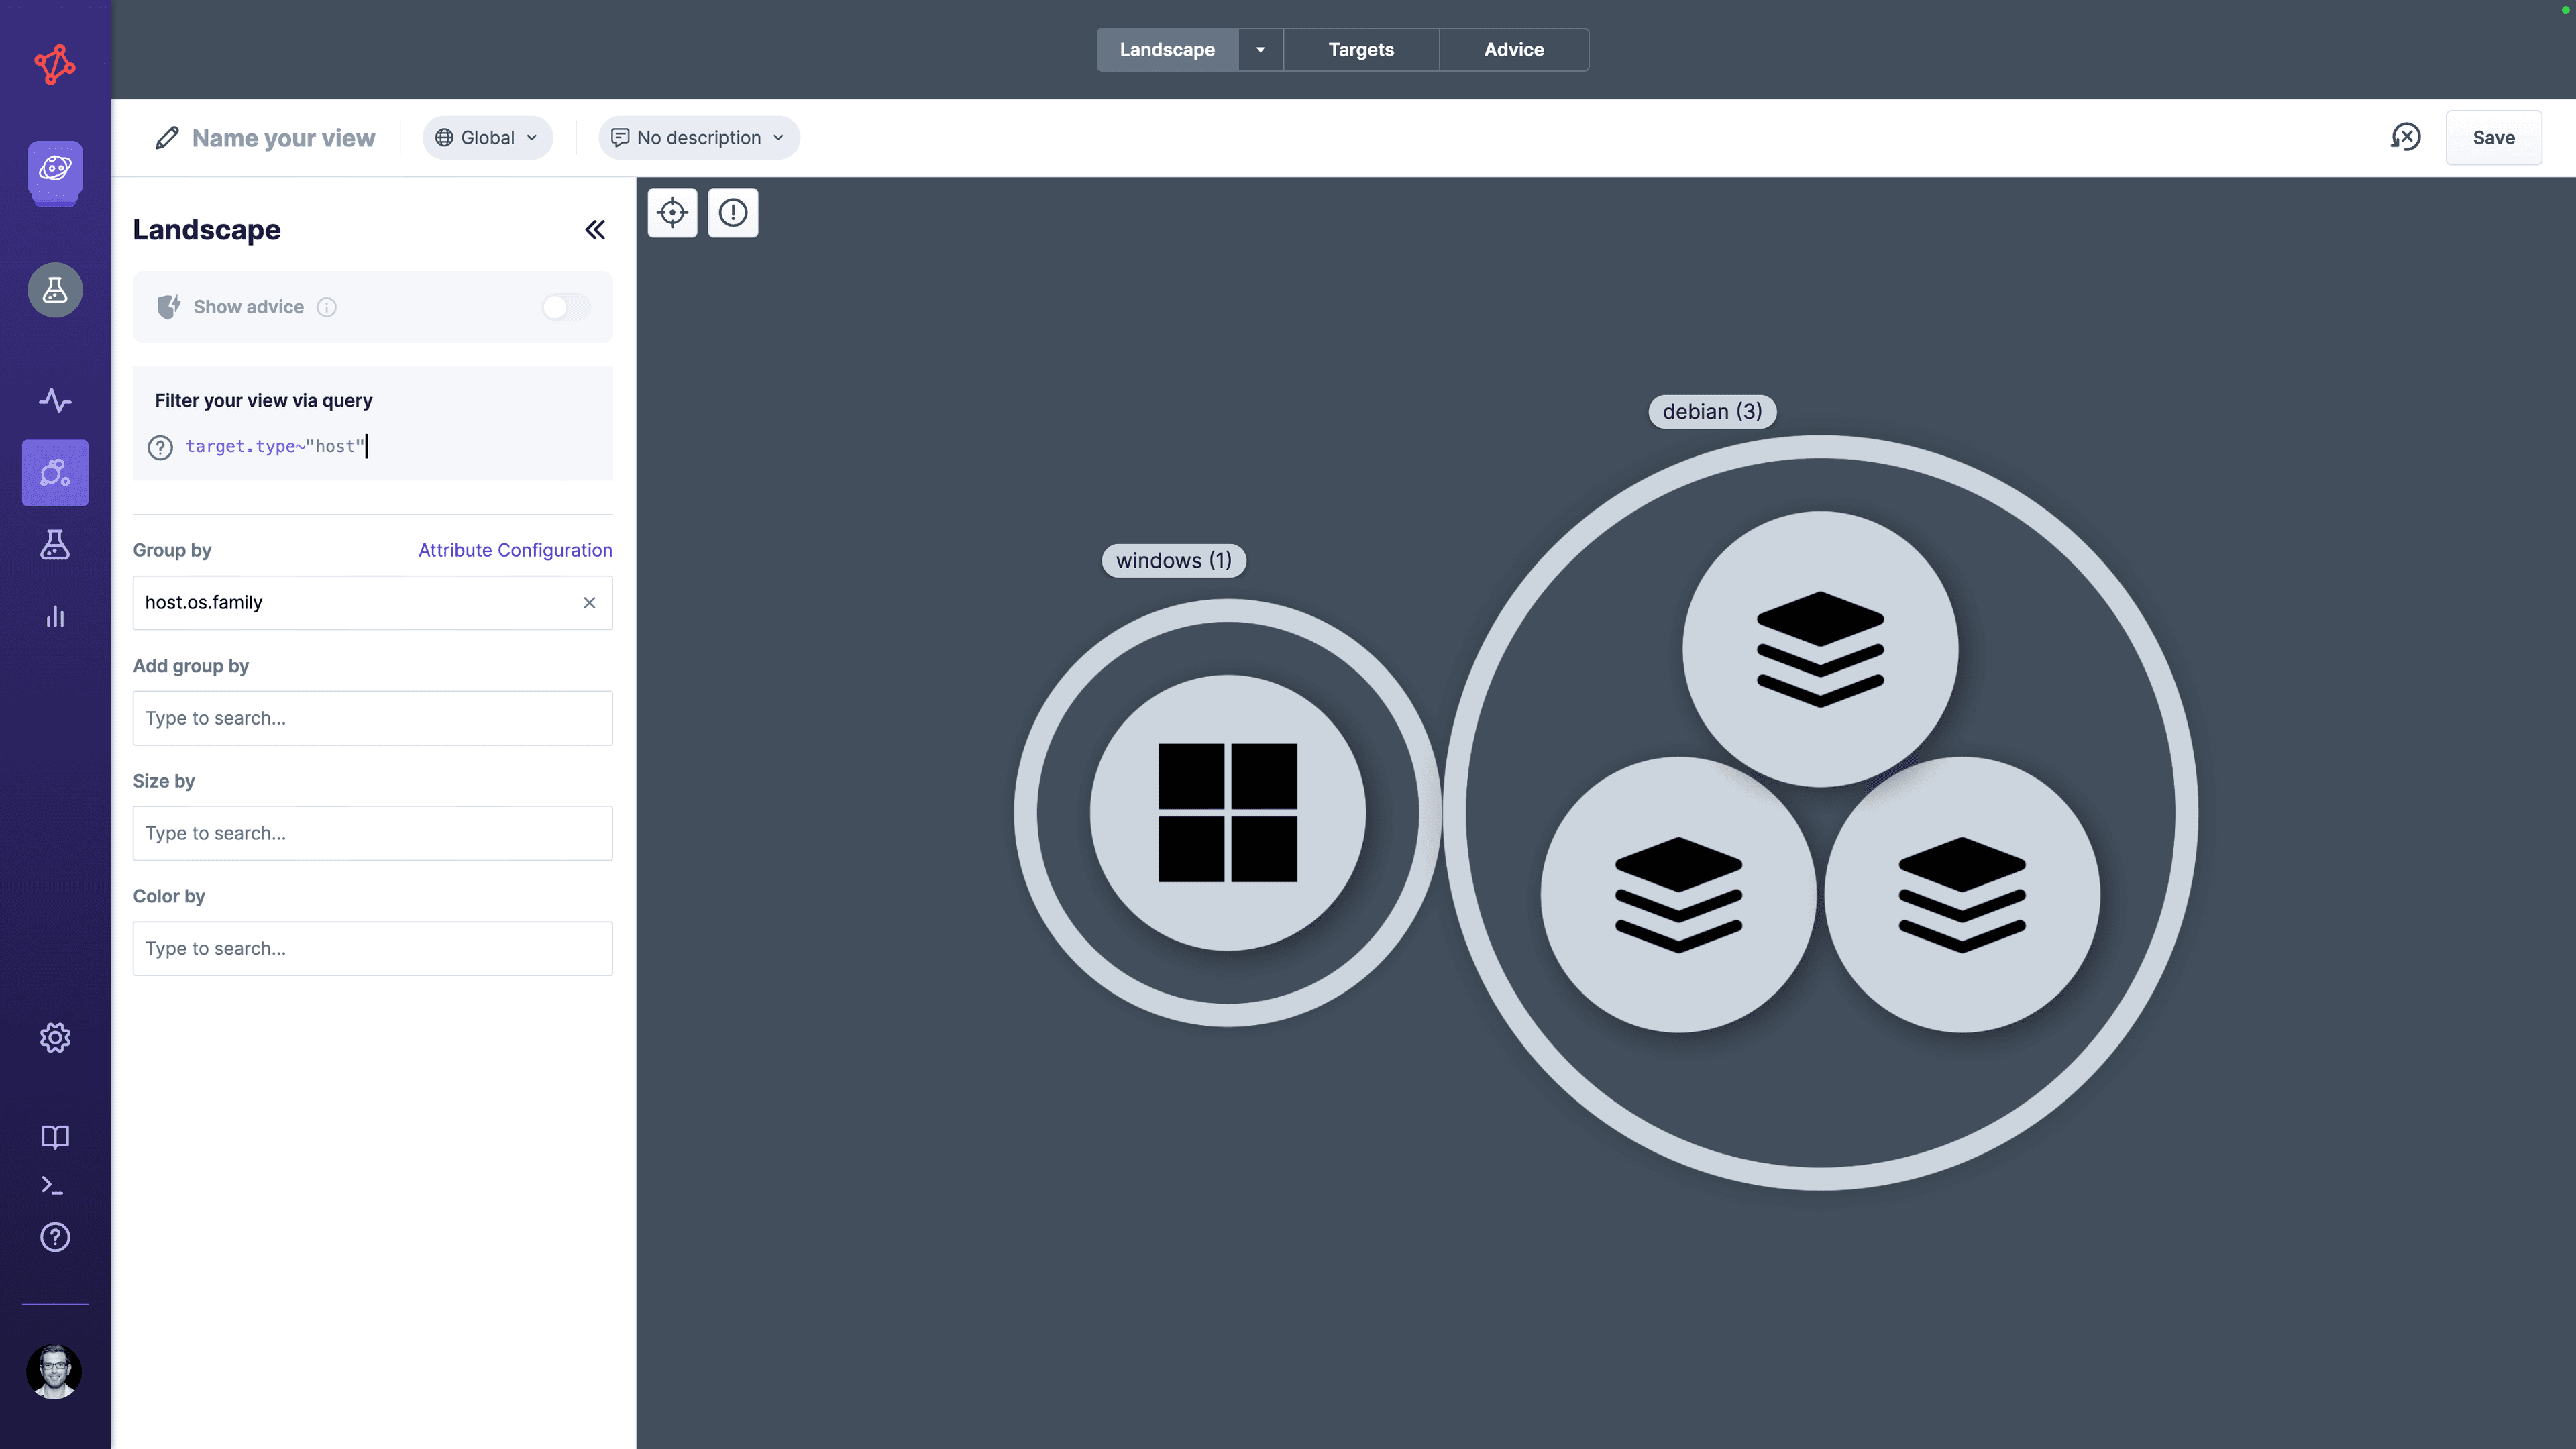Open the Landscape tab dropdown arrow

(1260, 50)
